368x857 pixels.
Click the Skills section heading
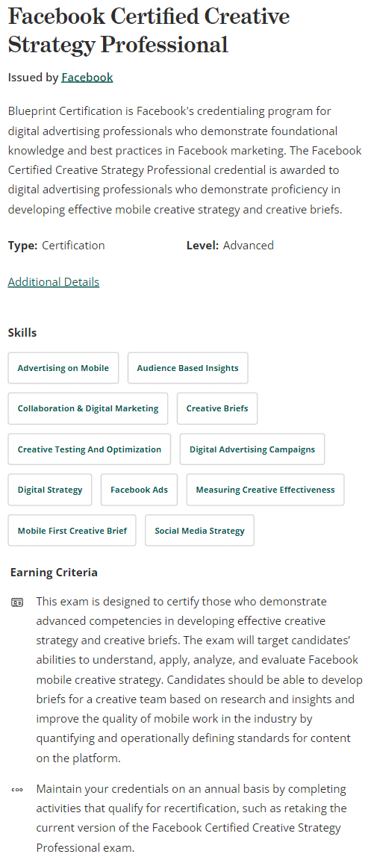point(22,333)
